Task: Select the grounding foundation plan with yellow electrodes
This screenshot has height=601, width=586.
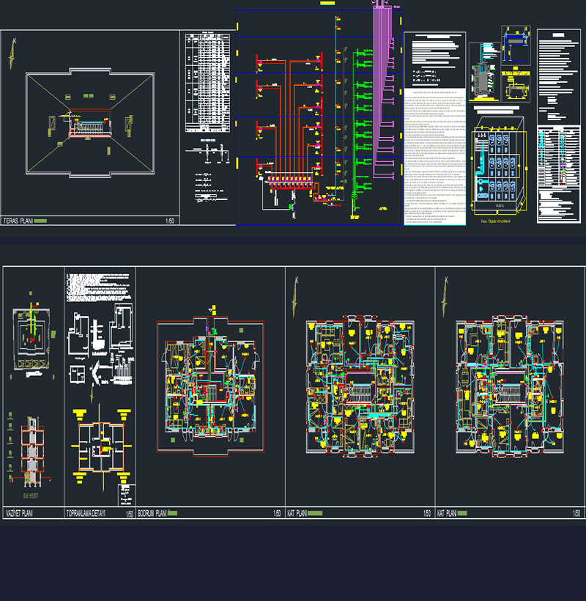Action: click(100, 449)
